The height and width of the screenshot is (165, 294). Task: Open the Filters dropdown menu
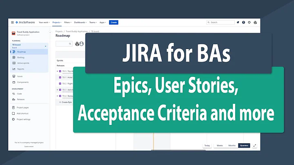[x=68, y=22]
